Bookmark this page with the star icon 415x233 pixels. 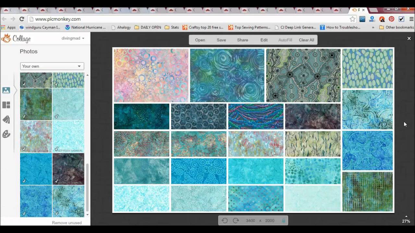click(352, 19)
